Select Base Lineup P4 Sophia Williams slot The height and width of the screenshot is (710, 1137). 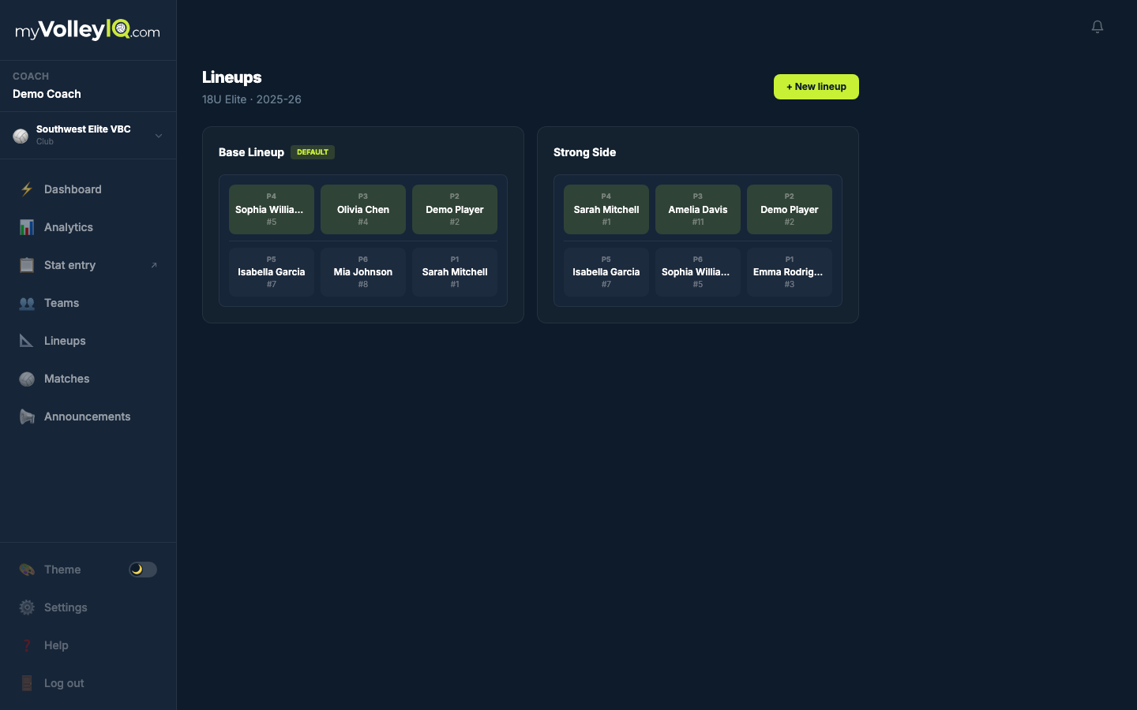coord(272,209)
